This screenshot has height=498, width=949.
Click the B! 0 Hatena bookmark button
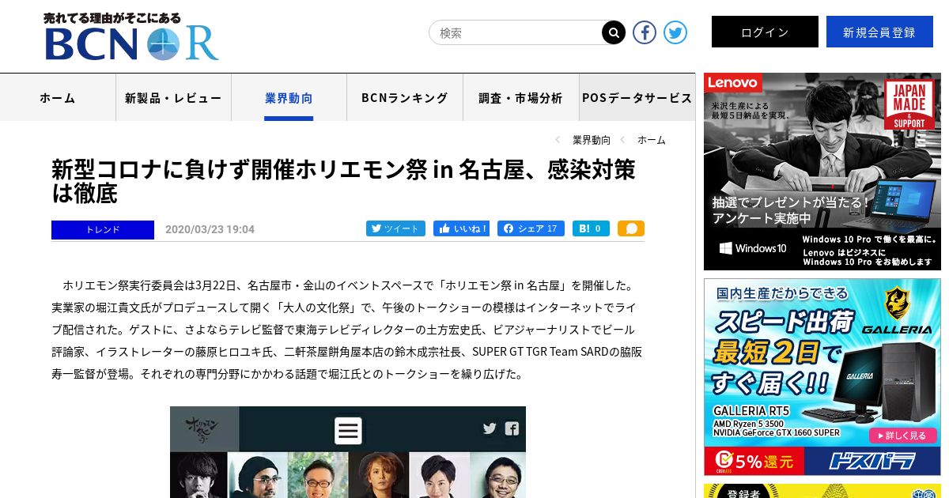pyautogui.click(x=591, y=228)
